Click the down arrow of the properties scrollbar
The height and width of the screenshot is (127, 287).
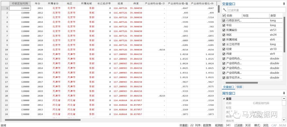pyautogui.click(x=284, y=120)
